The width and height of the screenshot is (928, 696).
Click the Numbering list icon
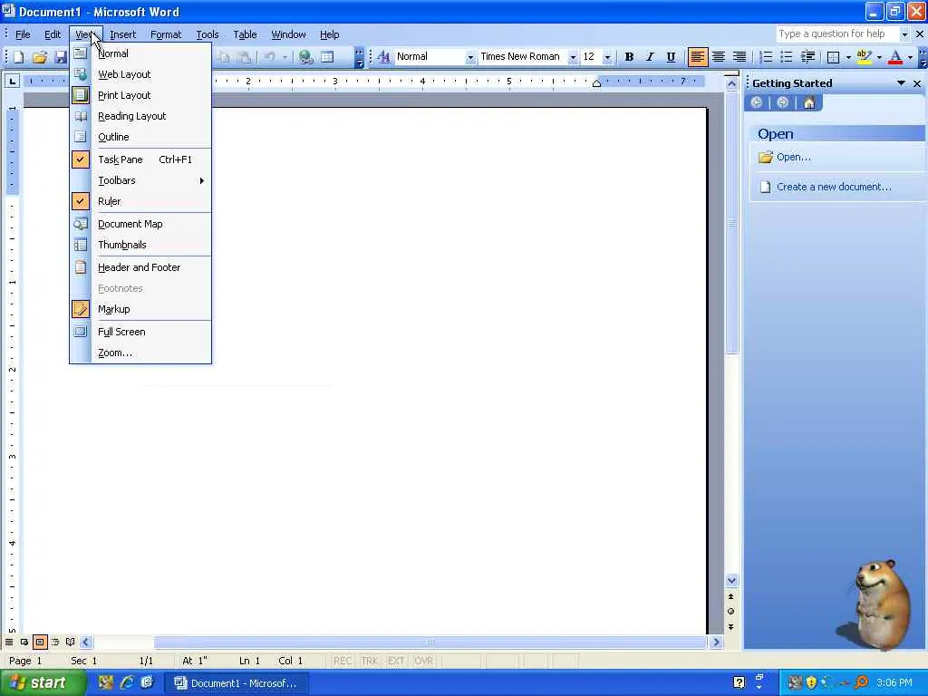pyautogui.click(x=765, y=57)
